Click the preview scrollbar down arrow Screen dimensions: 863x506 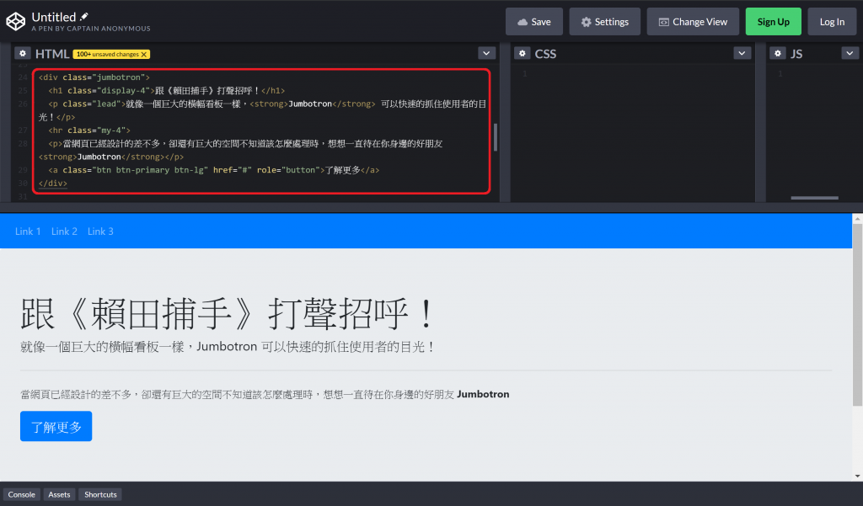click(x=857, y=476)
